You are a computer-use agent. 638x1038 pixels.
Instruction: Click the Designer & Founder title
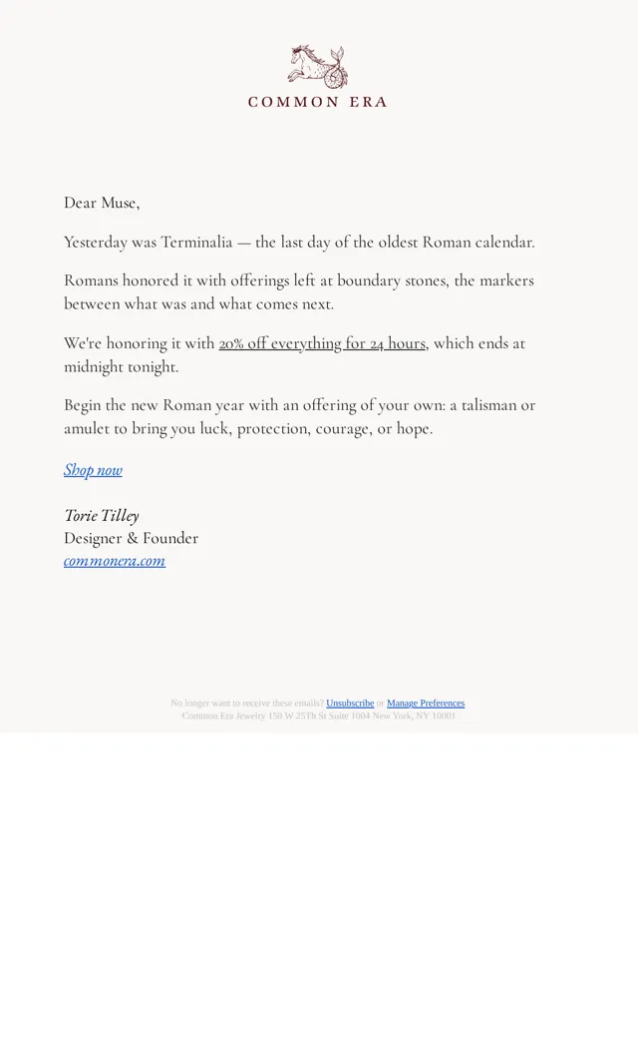(x=131, y=538)
